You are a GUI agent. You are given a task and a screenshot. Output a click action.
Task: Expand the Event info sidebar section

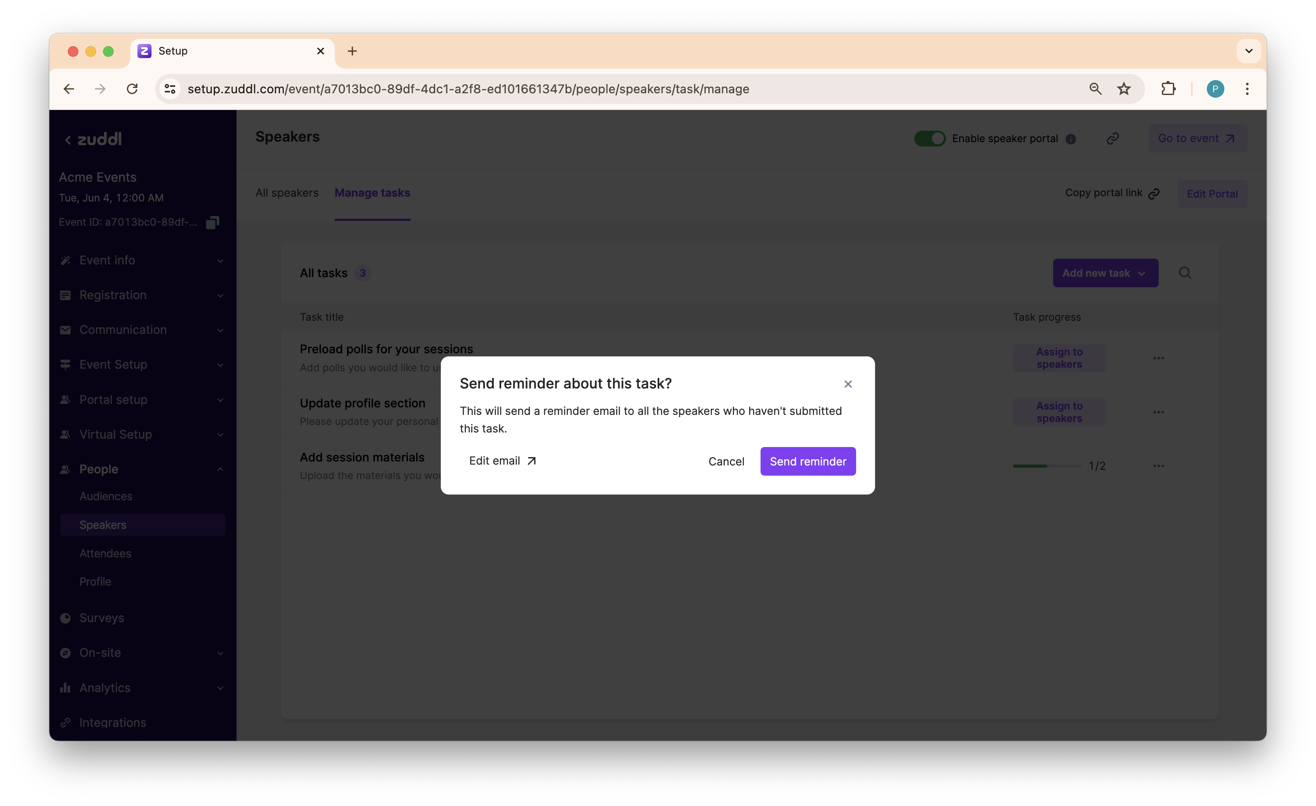(x=141, y=260)
